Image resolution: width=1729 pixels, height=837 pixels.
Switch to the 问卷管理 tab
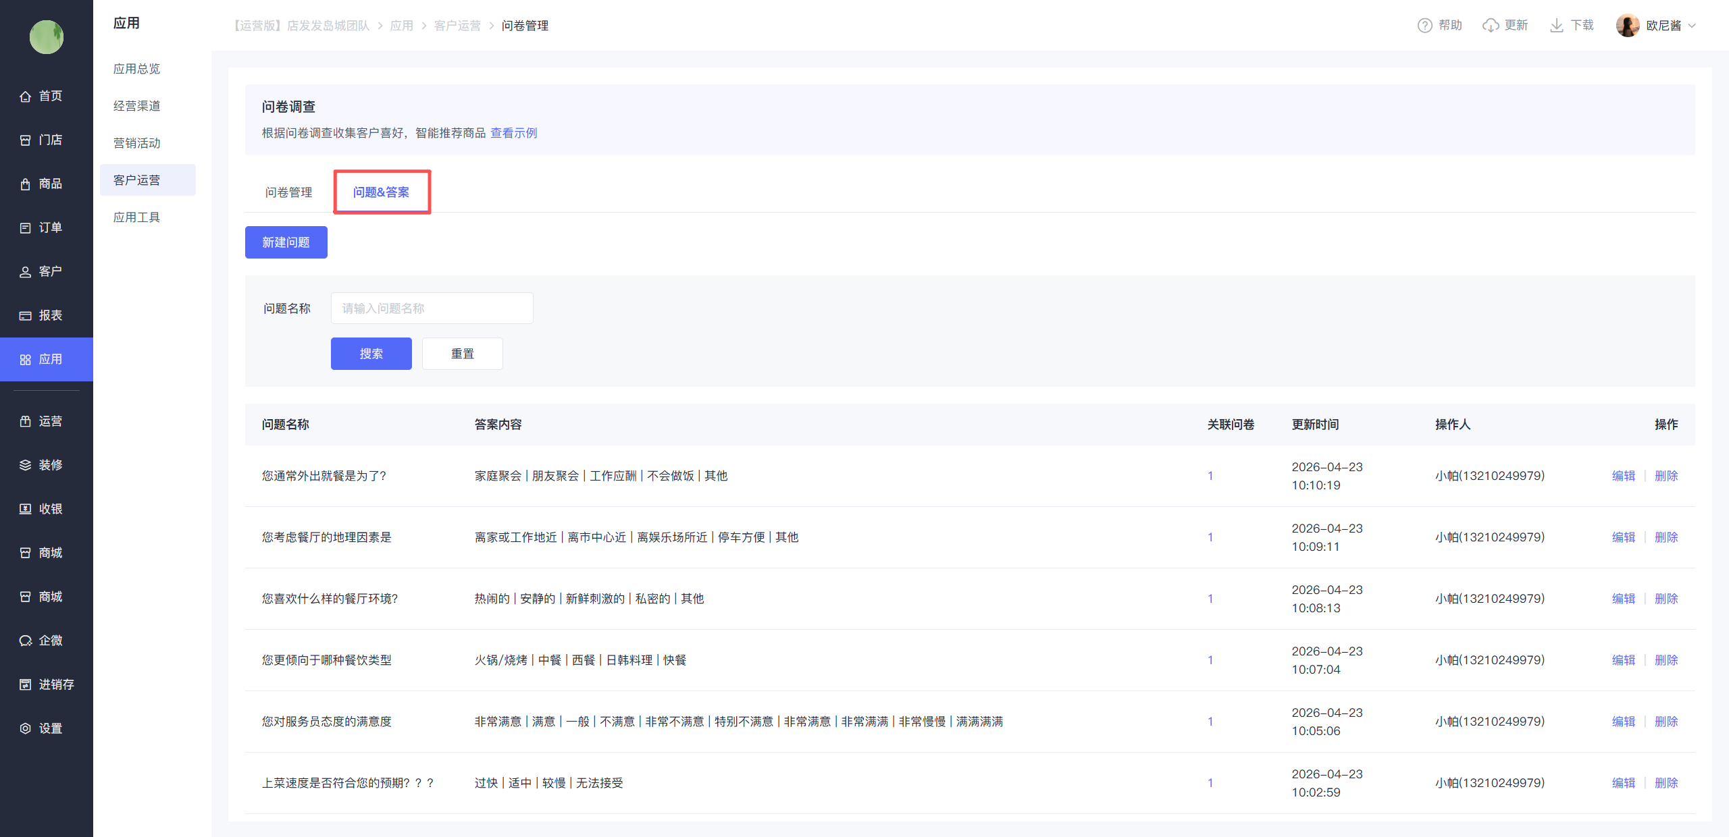pyautogui.click(x=288, y=192)
